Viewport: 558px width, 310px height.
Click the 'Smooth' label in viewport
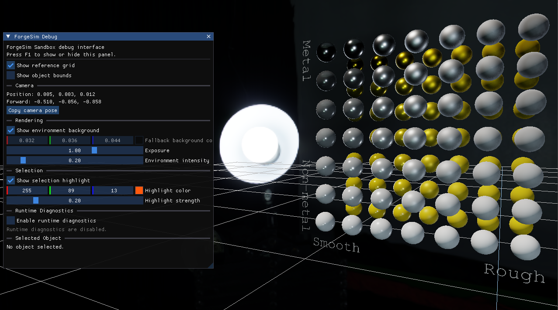pos(336,245)
